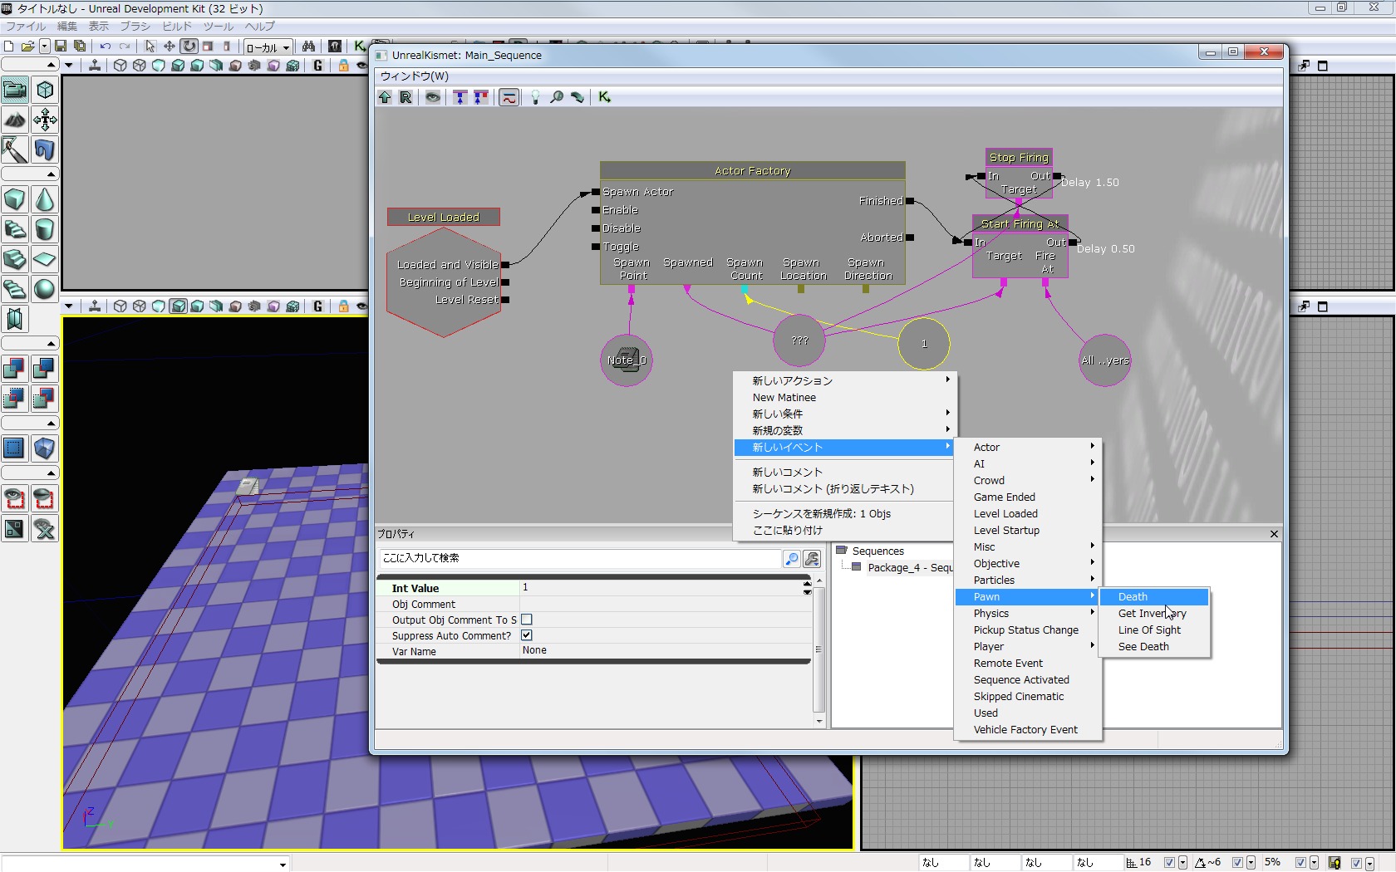Open the dropdown arrow next to scale 5%
The height and width of the screenshot is (872, 1396).
tap(1314, 863)
